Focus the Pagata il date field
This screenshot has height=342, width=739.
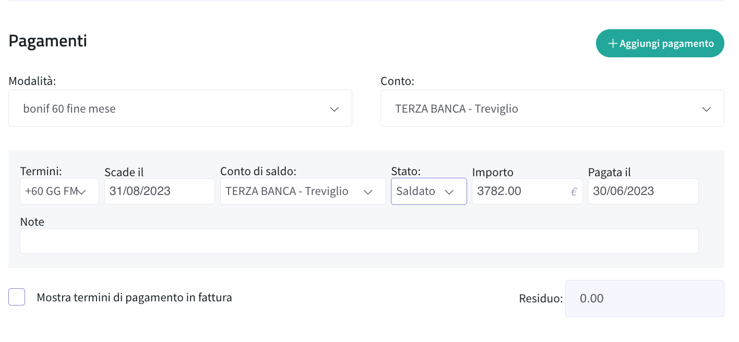tap(643, 191)
